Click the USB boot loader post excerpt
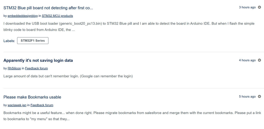 [129, 27]
